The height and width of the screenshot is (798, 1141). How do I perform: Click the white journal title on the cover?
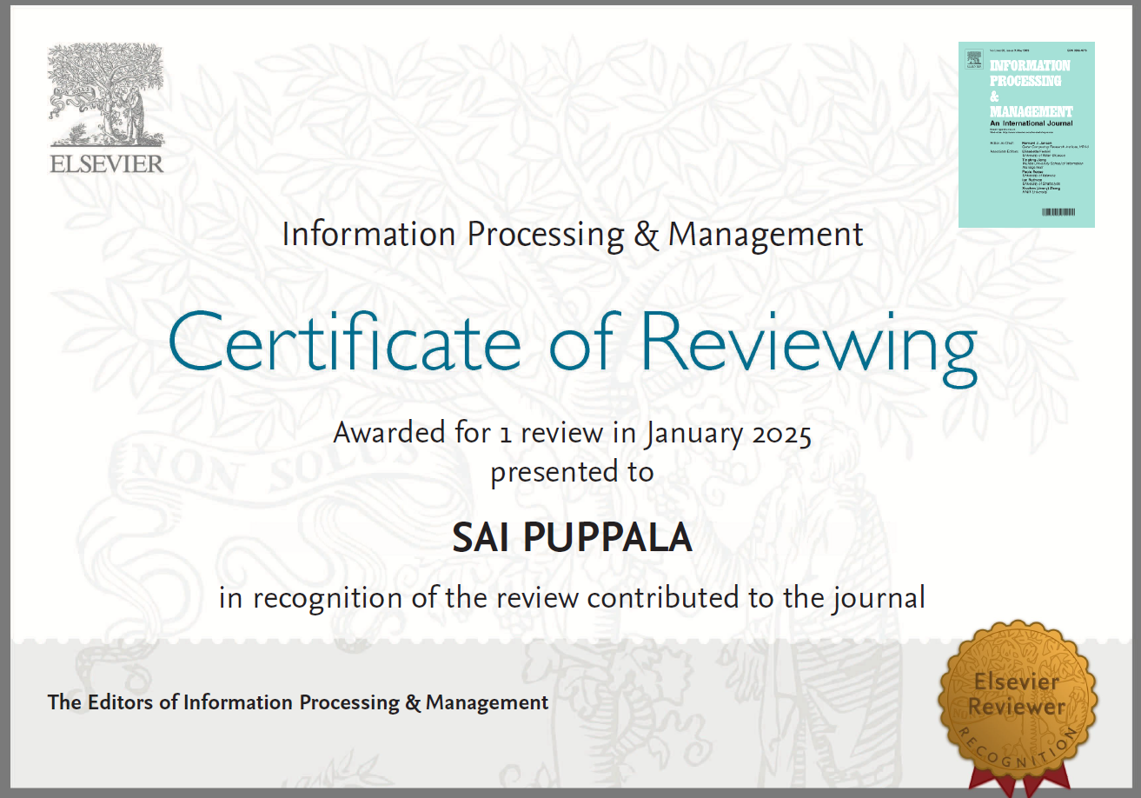pyautogui.click(x=1030, y=89)
